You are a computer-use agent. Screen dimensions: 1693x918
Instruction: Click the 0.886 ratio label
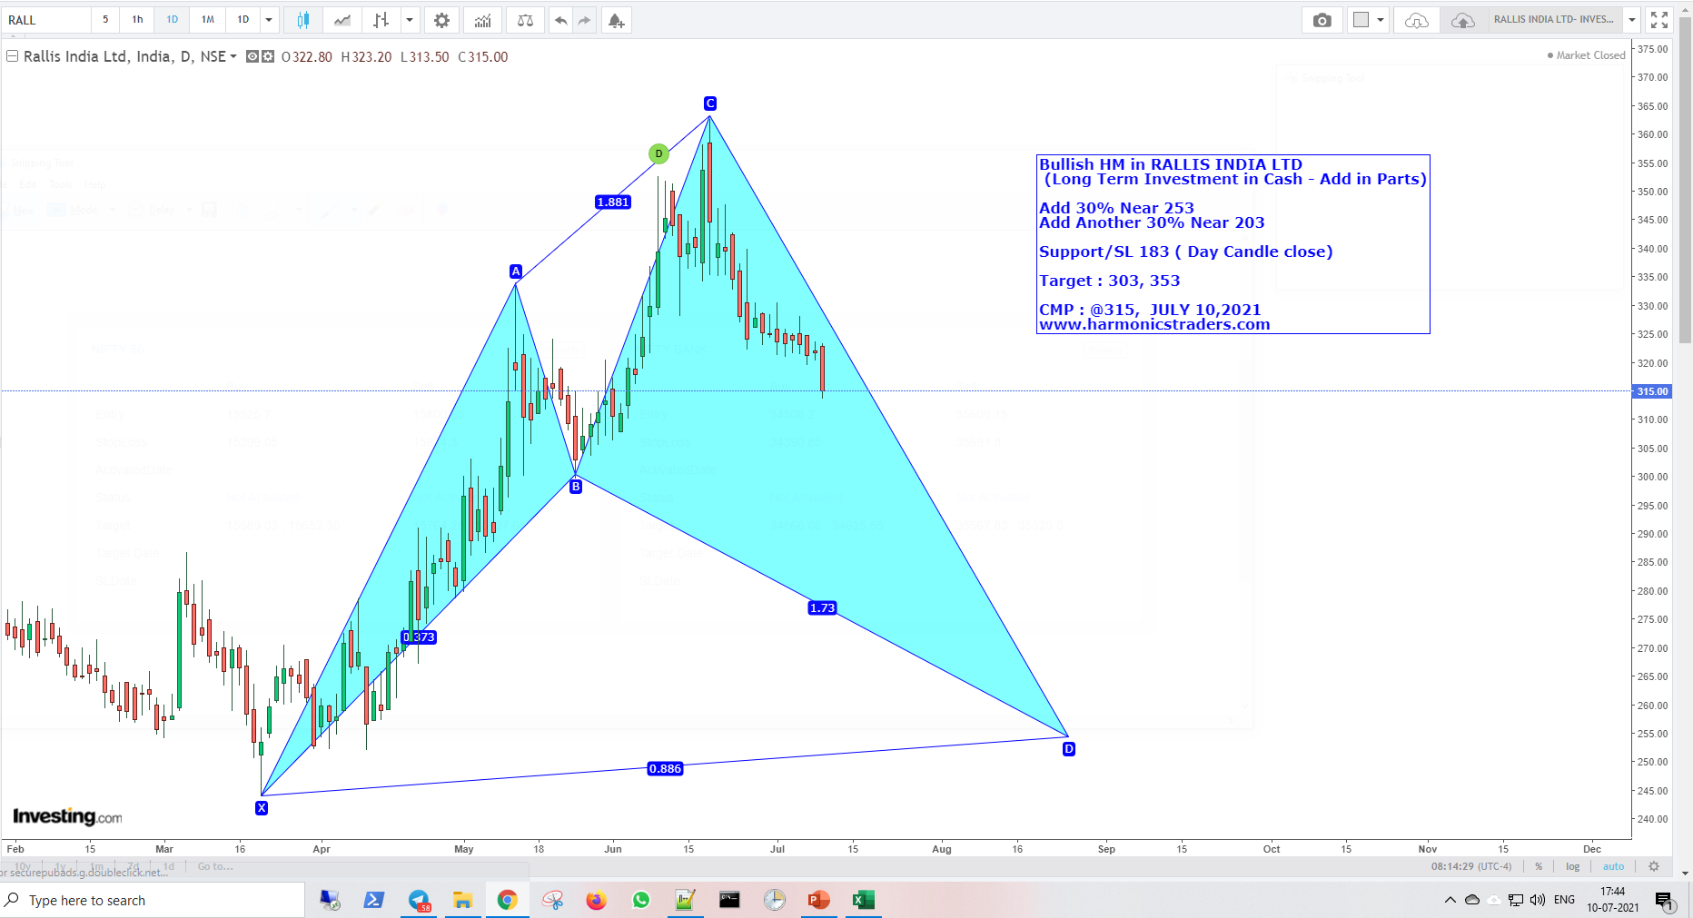(x=665, y=769)
